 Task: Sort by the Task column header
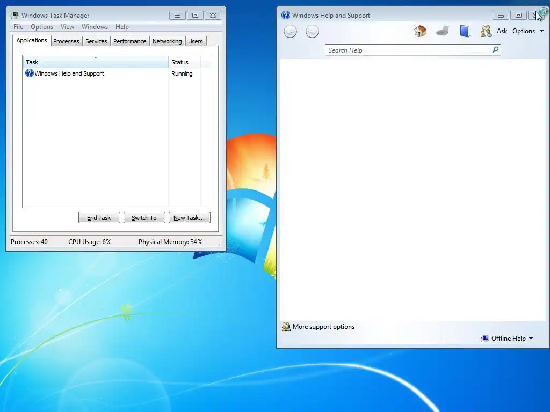(x=96, y=62)
